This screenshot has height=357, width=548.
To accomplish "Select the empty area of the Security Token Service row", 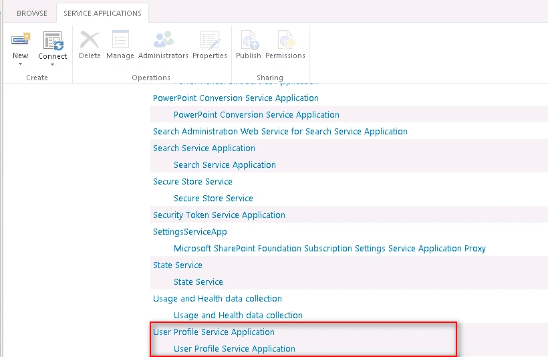I will 416,215.
